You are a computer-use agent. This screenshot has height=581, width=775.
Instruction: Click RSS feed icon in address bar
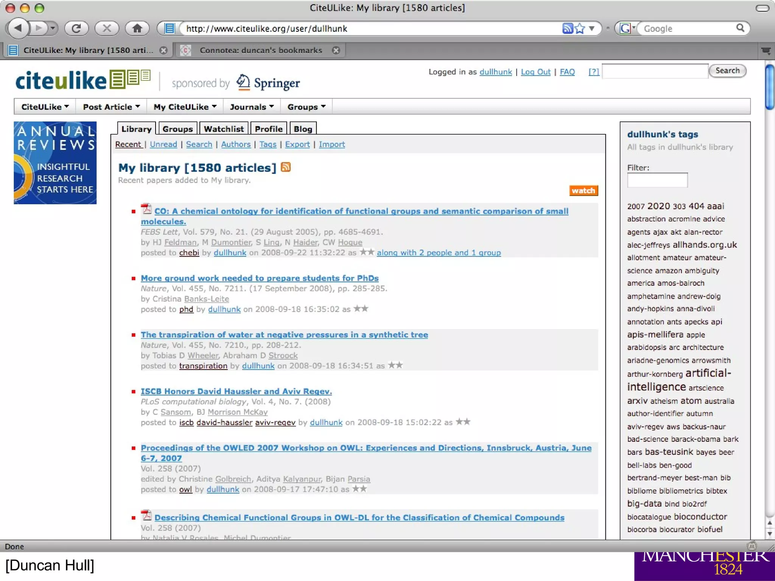567,28
